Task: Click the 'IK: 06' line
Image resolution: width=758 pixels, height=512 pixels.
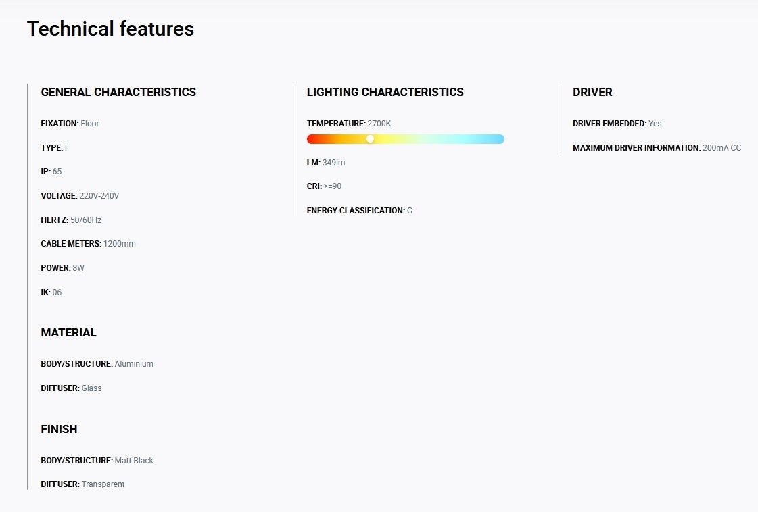Action: [51, 292]
